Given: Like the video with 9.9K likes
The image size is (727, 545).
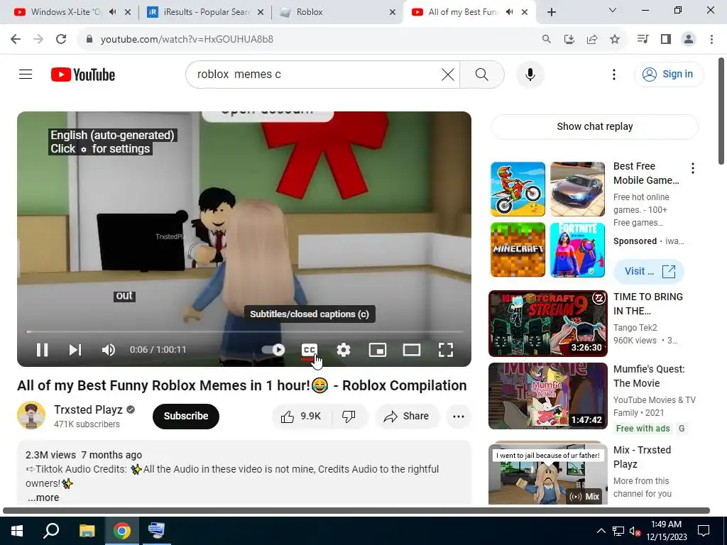Looking at the screenshot, I should coord(301,416).
